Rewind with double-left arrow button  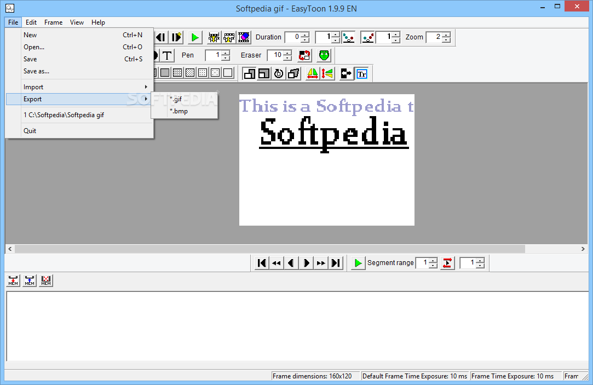point(276,263)
